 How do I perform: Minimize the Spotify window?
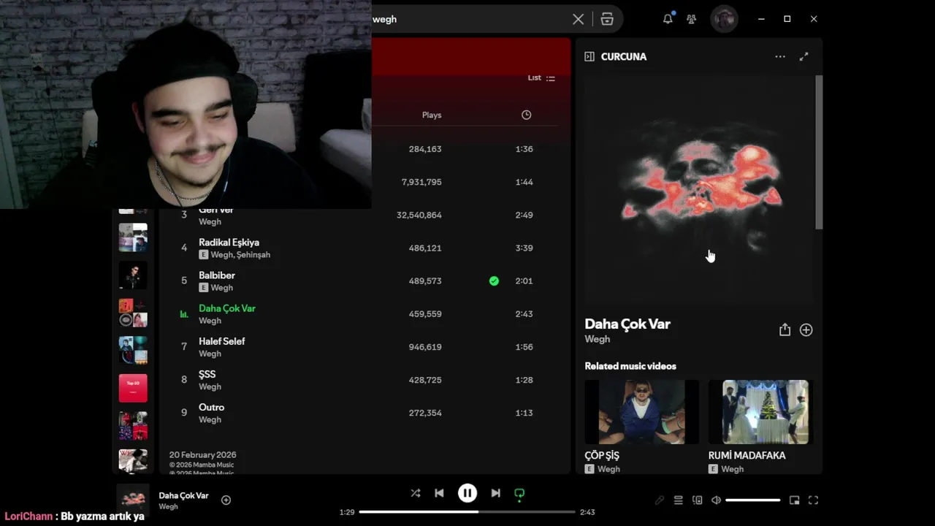[760, 19]
